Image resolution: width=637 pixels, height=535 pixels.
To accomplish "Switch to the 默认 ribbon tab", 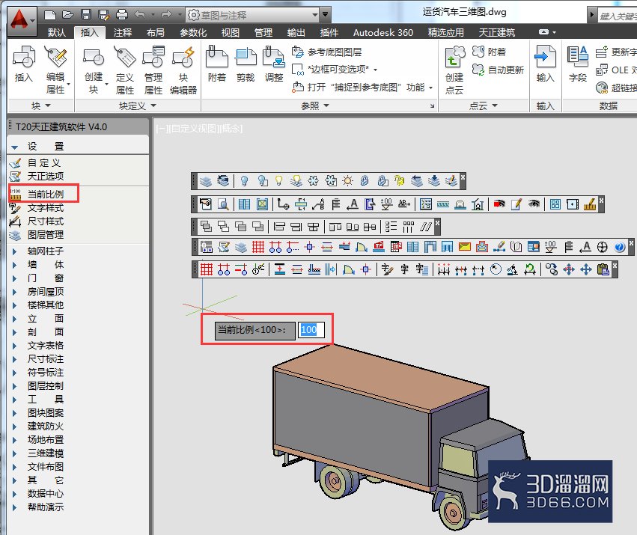I will pos(56,32).
